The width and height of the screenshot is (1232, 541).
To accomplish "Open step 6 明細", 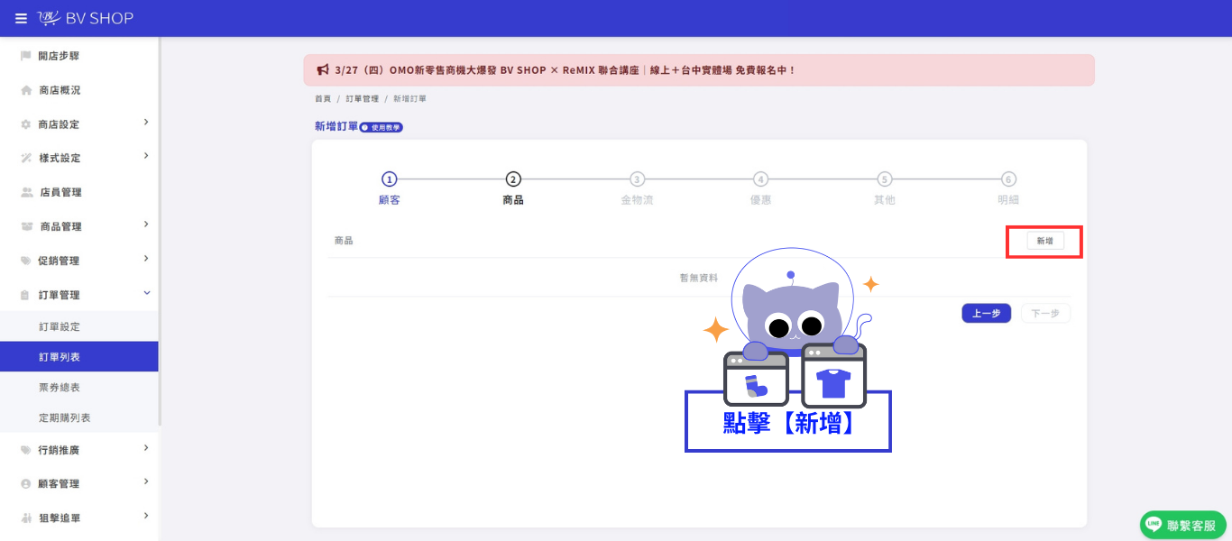I will [1008, 188].
